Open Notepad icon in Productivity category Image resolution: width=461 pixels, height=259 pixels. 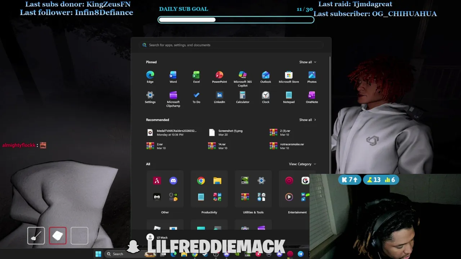click(201, 197)
